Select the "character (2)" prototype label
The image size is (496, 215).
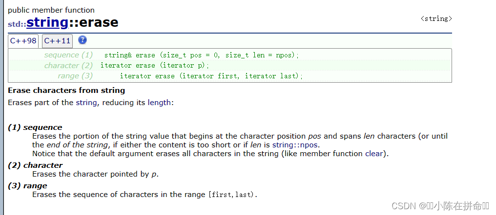69,66
